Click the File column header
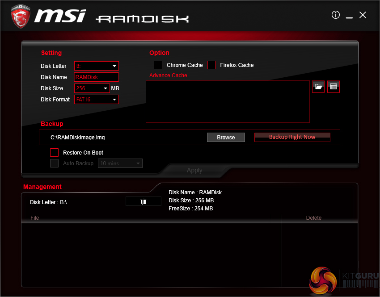 pos(35,218)
